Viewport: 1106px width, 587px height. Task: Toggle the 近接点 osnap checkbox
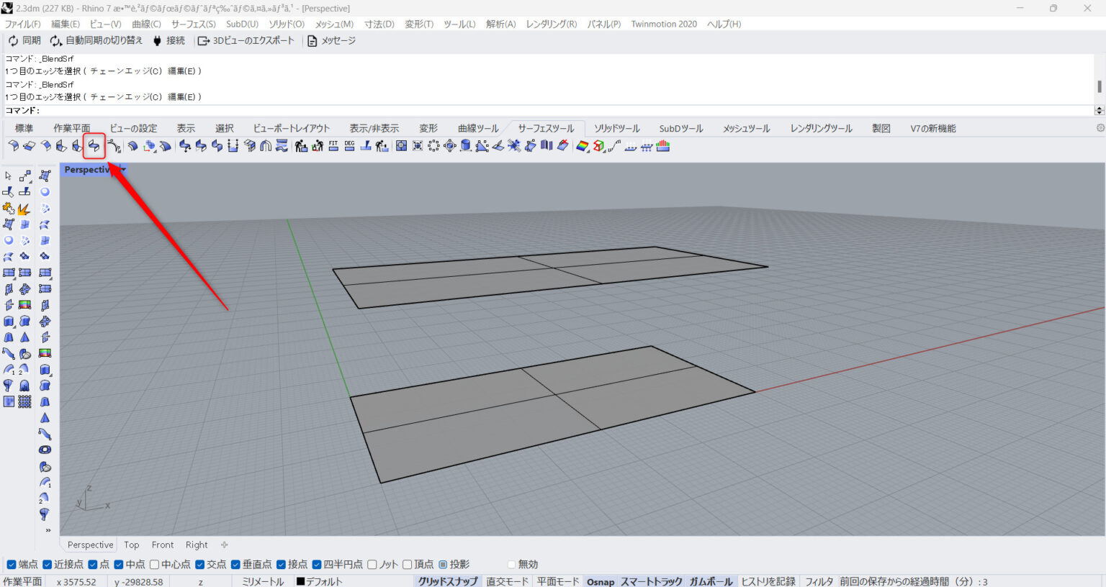point(47,565)
